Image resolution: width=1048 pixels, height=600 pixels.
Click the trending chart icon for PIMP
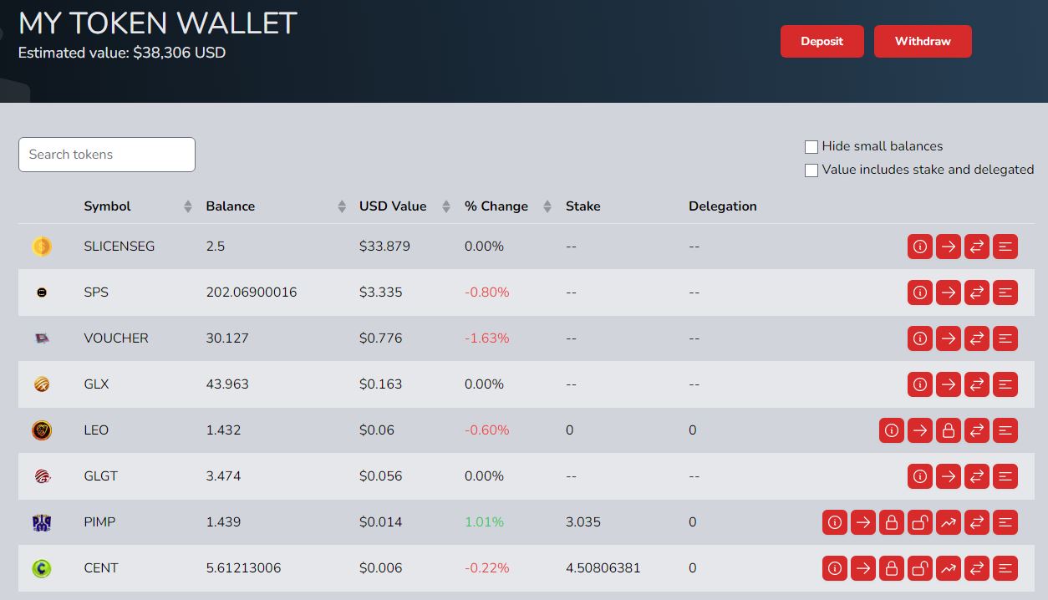pos(948,522)
